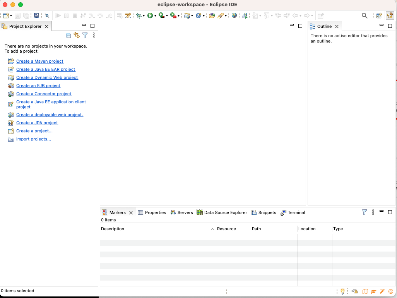Screen dimensions: 397x298
Task: Click the Open Web Browser globe icon
Action: [x=234, y=16]
